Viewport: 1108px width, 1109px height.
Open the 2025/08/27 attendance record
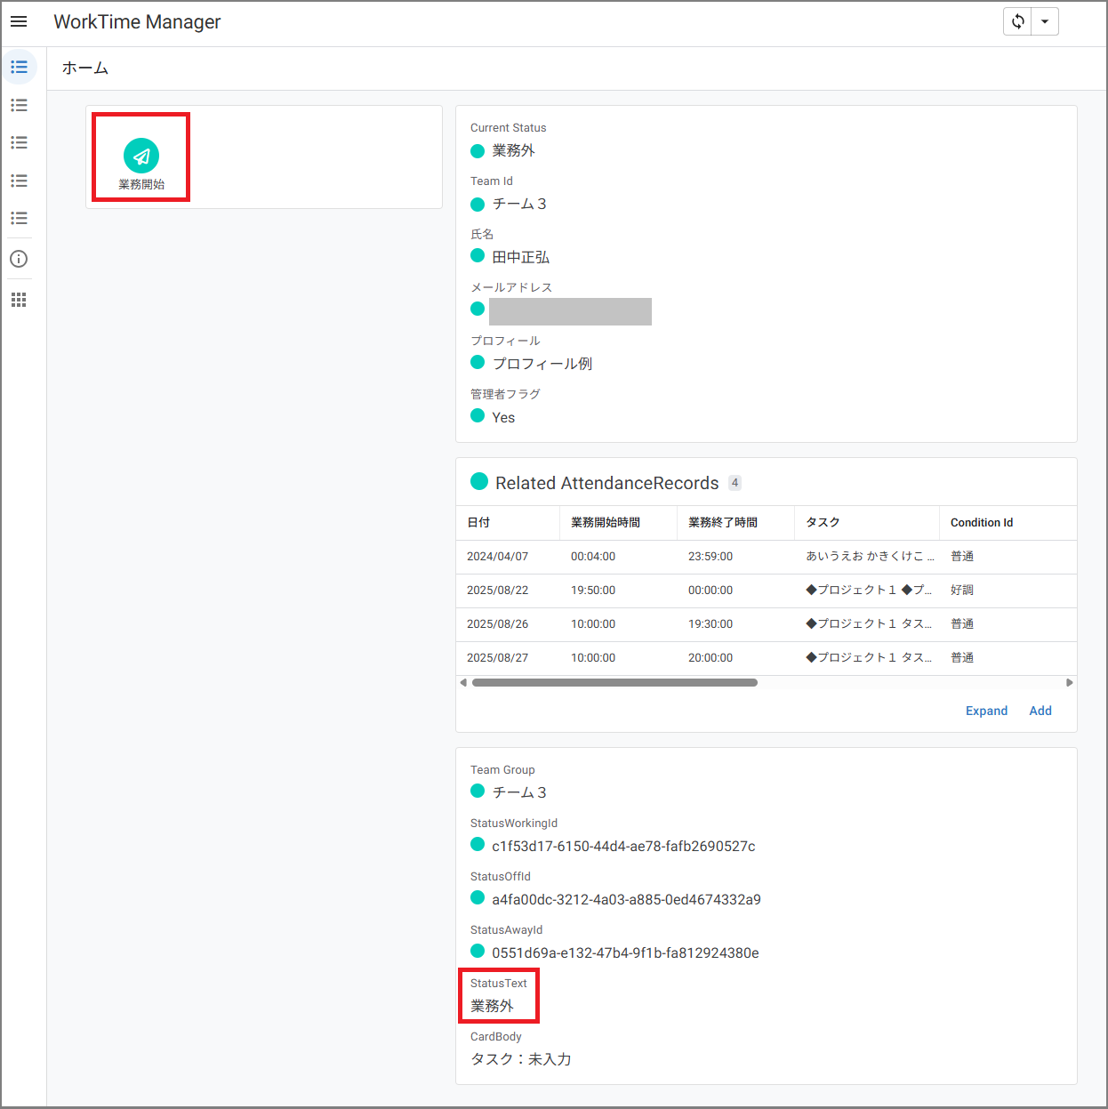click(x=766, y=658)
